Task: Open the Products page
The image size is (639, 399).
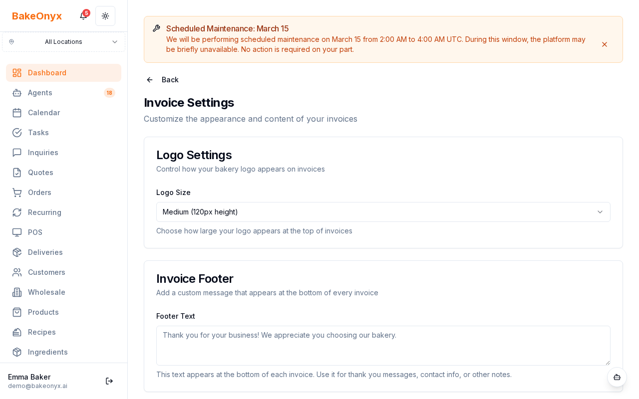Action: pos(63,312)
